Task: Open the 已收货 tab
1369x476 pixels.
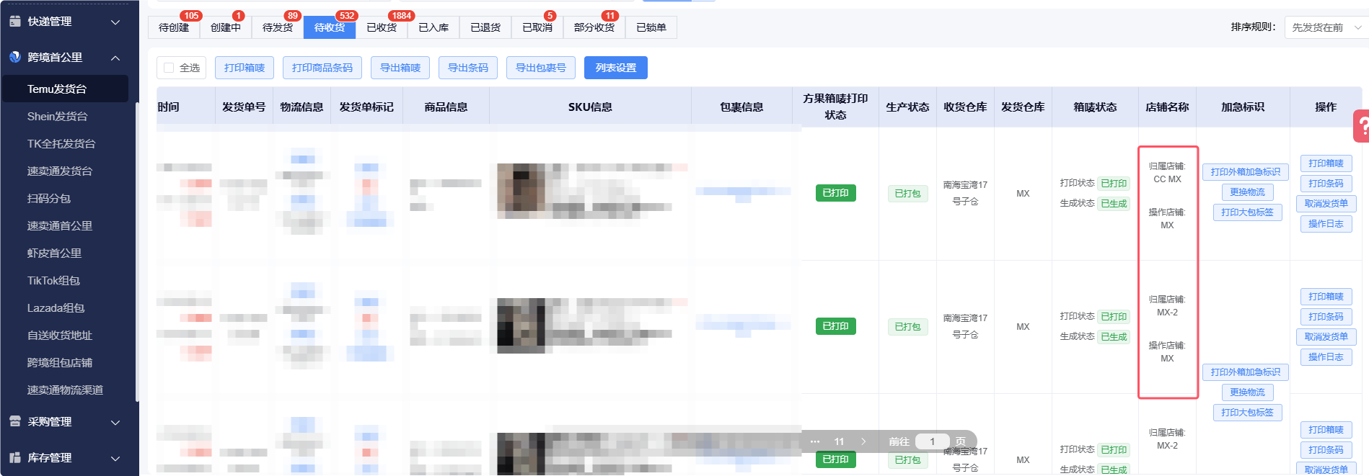Action: click(382, 27)
